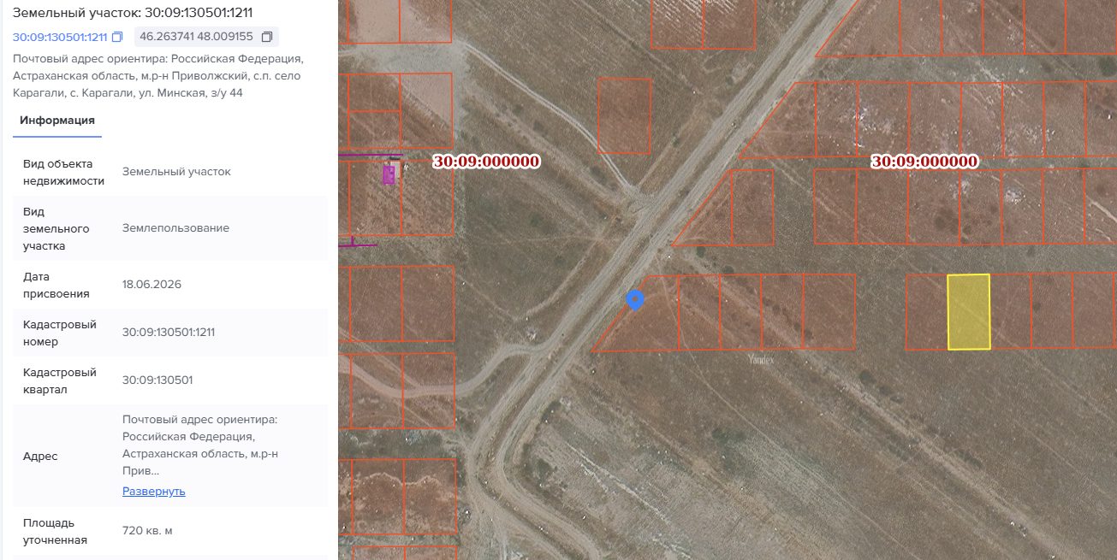This screenshot has width=1117, height=560.
Task: Click the Почтовый адрес ориентира header paragraph
Action: pyautogui.click(x=158, y=76)
